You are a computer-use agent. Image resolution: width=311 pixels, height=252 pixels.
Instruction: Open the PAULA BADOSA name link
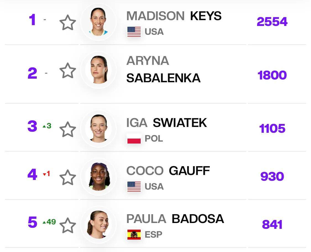175,219
